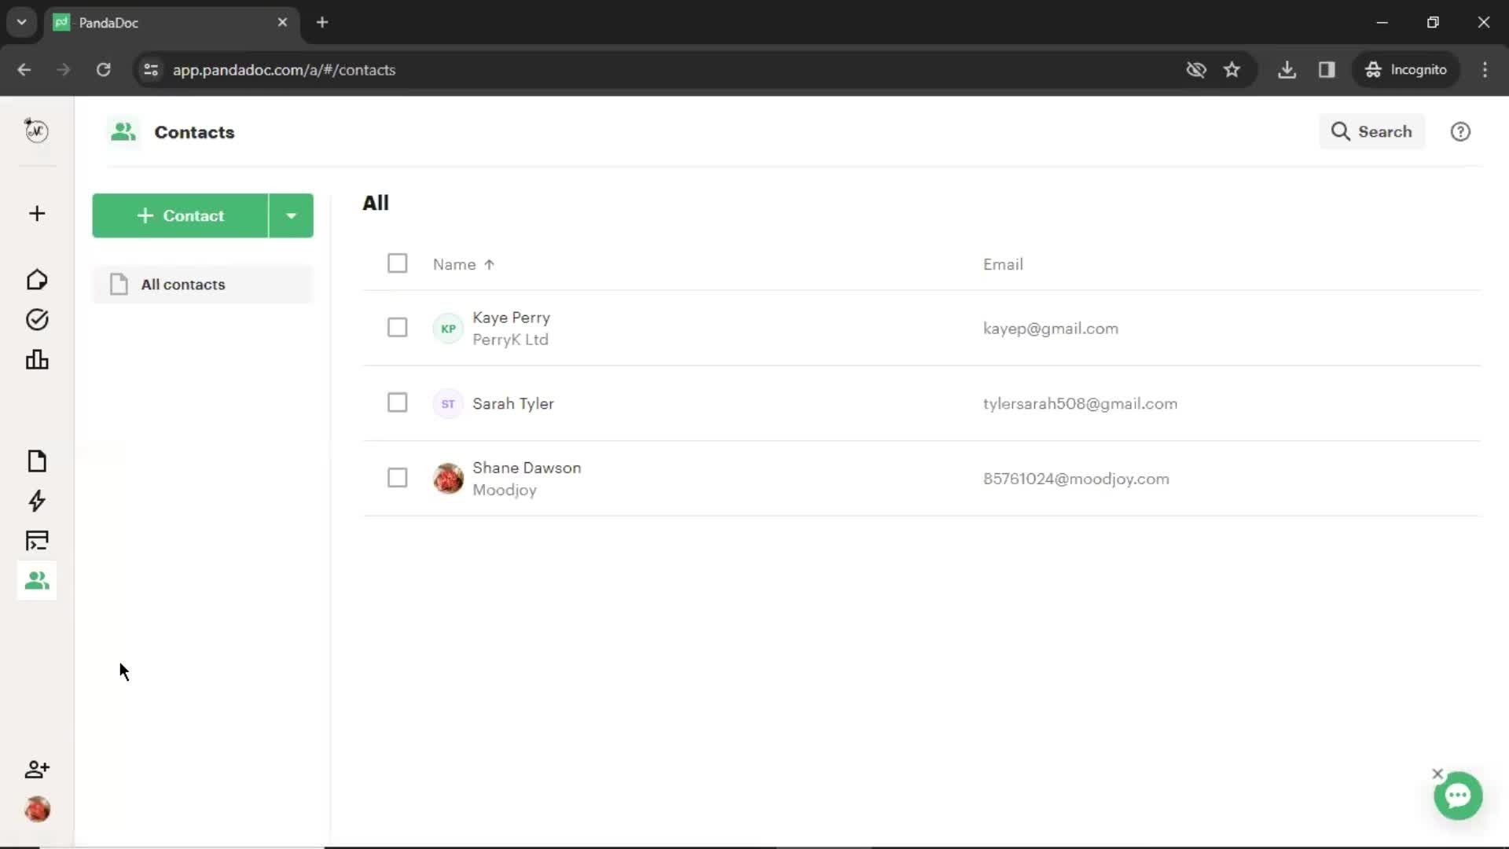
Task: Click the Home/Dashboard icon in sidebar
Action: (36, 279)
